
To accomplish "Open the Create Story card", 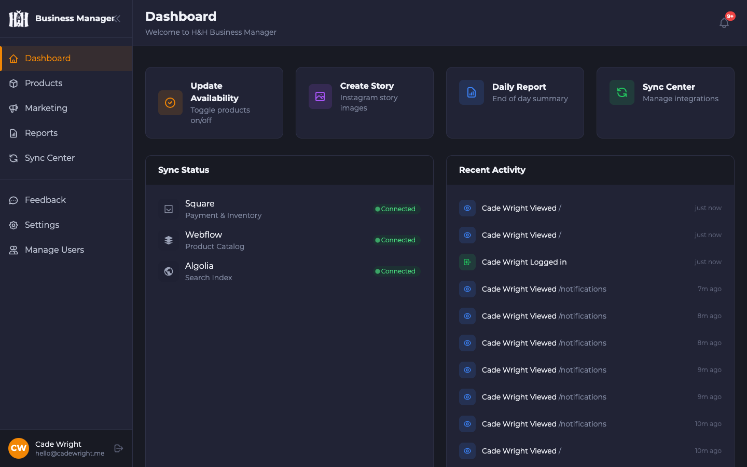I will [365, 103].
